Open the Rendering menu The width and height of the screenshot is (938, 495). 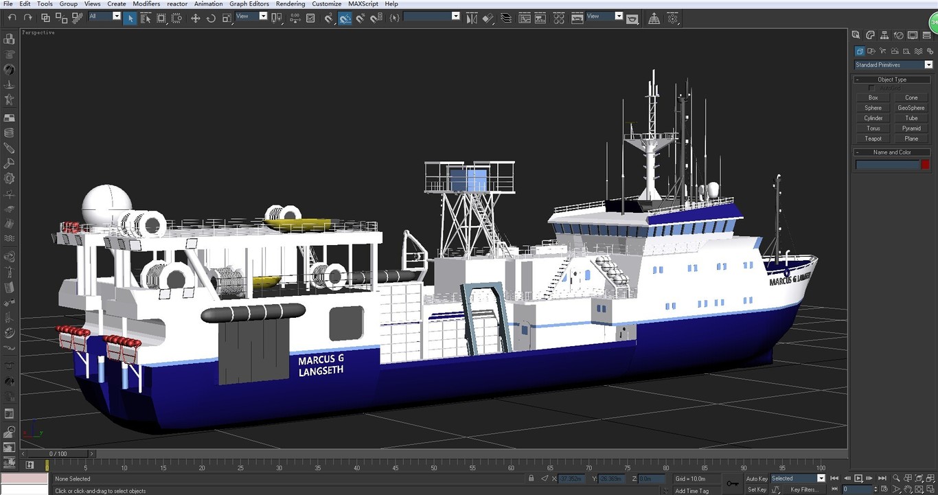[290, 4]
